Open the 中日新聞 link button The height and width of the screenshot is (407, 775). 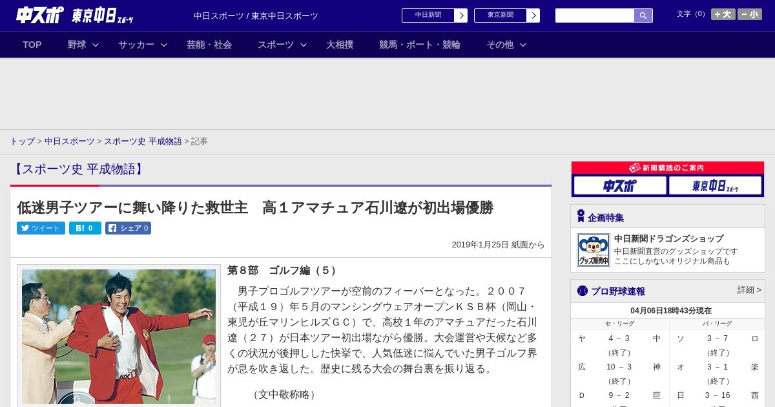[x=428, y=16]
